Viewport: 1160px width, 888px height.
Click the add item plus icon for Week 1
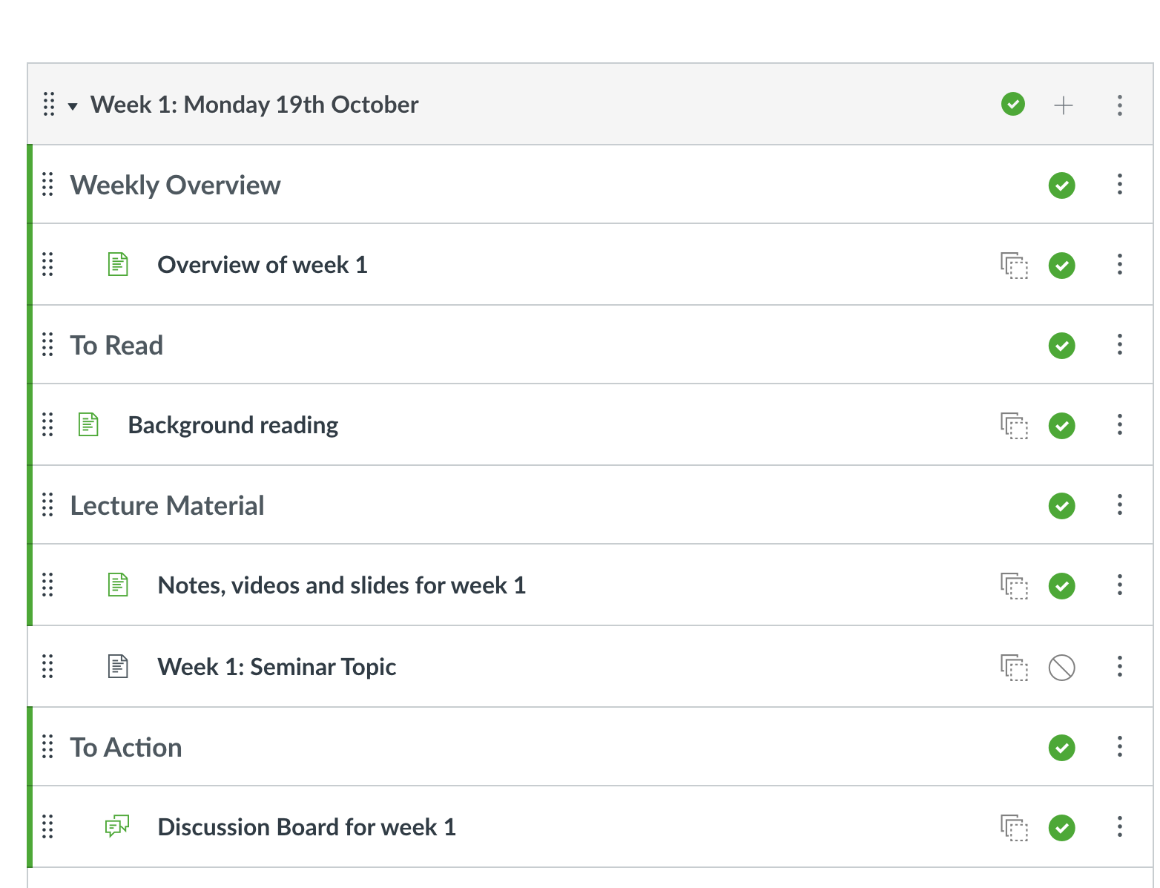[1063, 105]
